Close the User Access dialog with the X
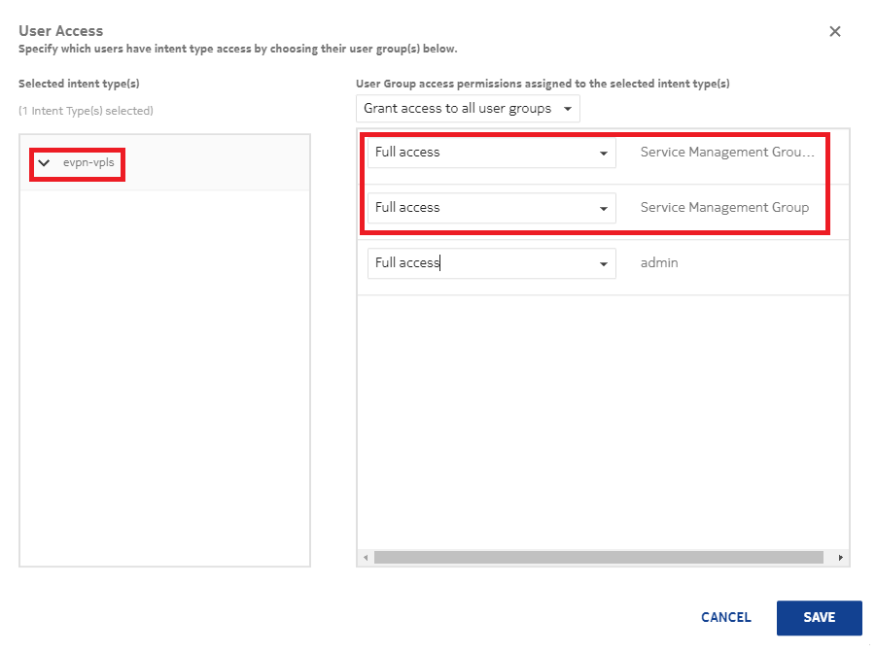Viewport: 876px width, 653px height. (834, 31)
